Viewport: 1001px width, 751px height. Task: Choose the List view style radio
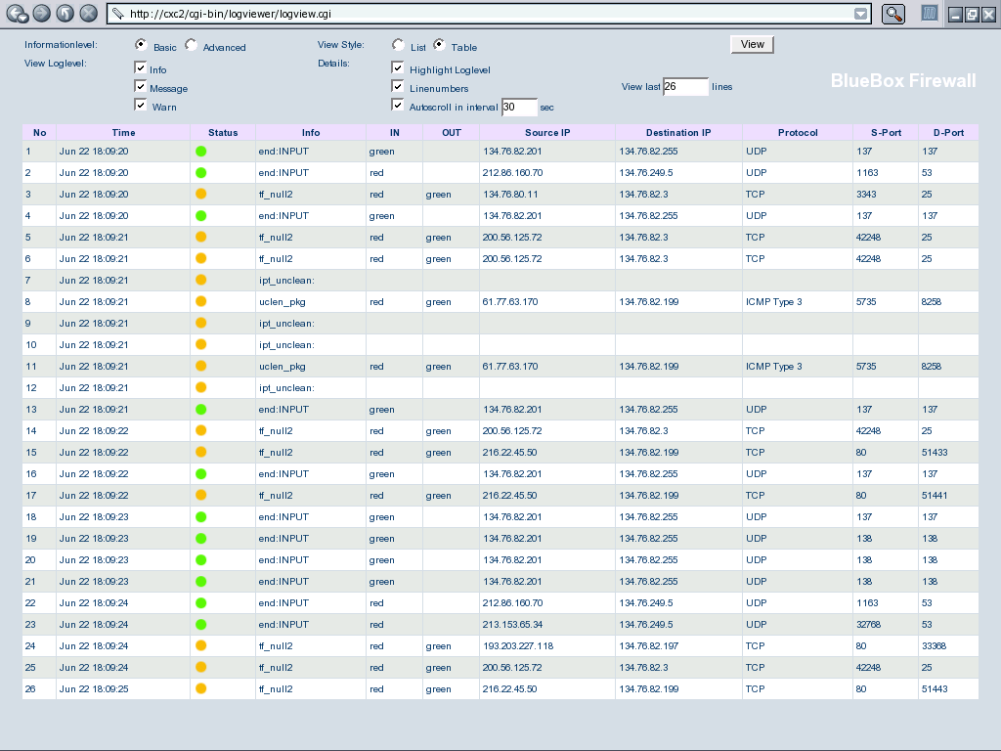pos(398,45)
